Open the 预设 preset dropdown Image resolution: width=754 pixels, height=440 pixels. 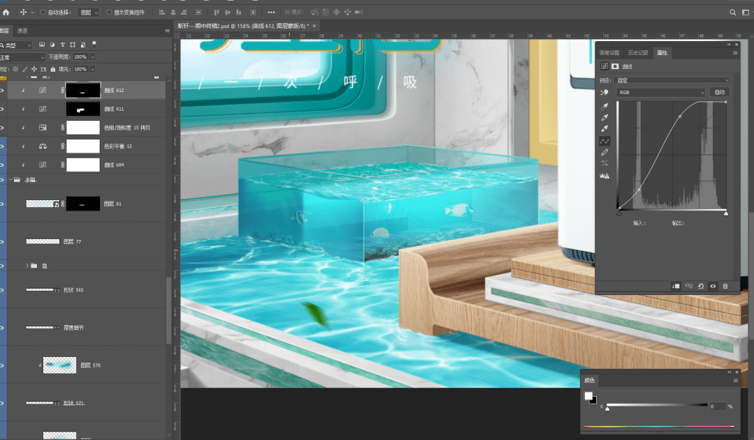[673, 80]
